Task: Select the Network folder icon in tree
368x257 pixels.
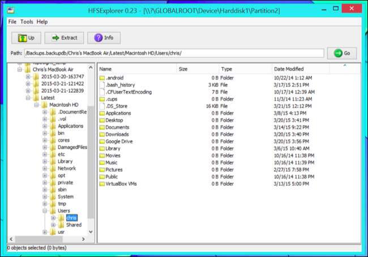Action: click(x=53, y=168)
